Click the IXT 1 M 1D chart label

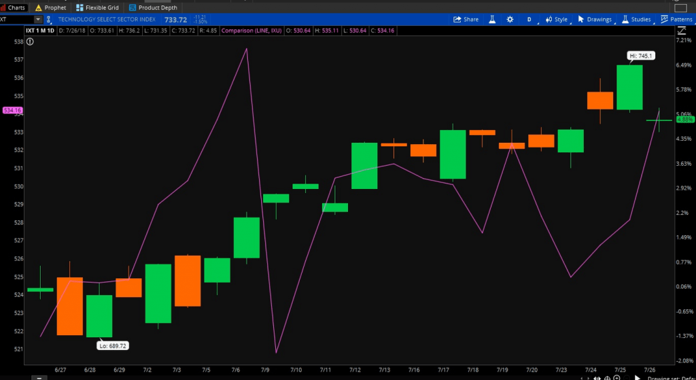tap(40, 31)
